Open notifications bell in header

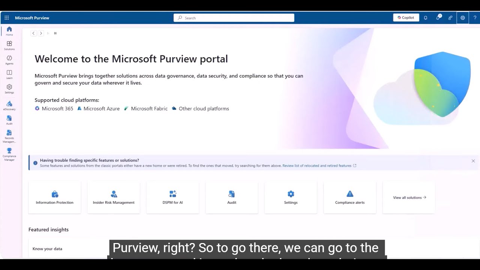(426, 18)
